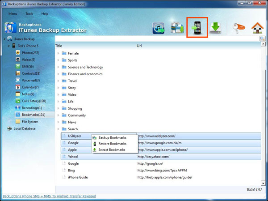Expand the Life bookmark folder
This screenshot has width=268, height=201.
coord(58,102)
